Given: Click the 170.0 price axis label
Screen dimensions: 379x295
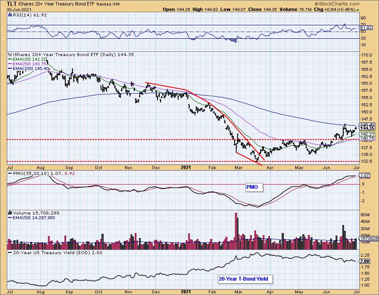Looking at the screenshot, I should tap(366, 55).
